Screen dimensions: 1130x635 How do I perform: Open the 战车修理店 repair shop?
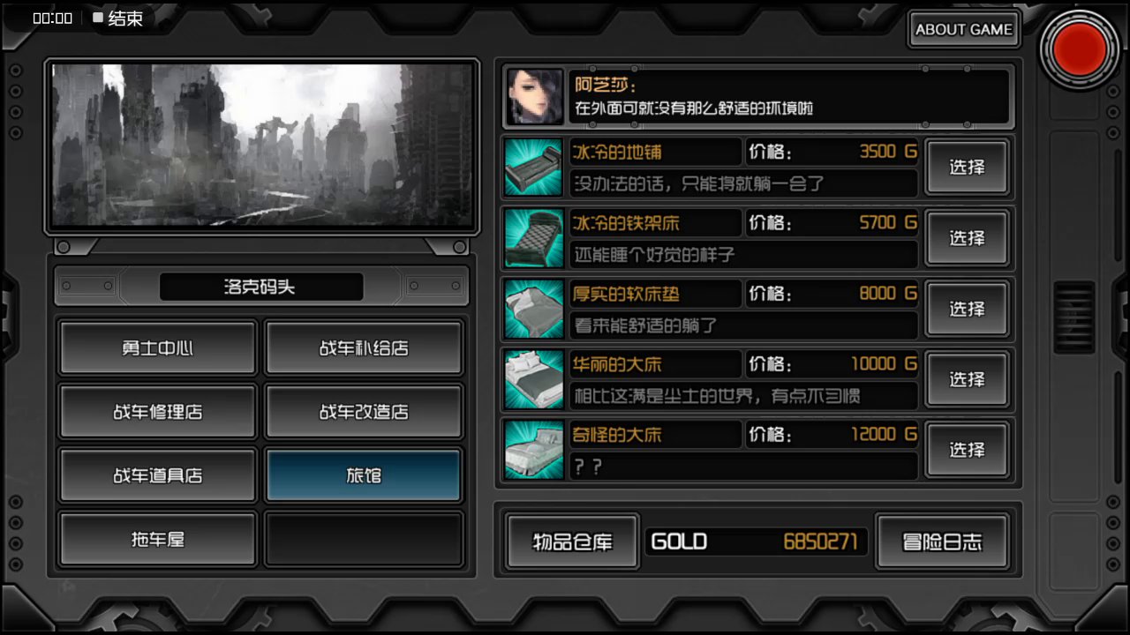pos(157,412)
